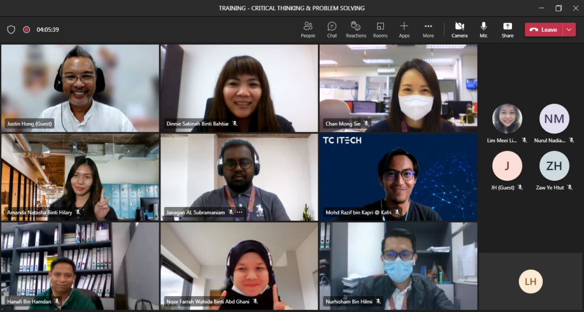Click muted mic icon beside Mohd Razif
The image size is (584, 312).
(397, 212)
